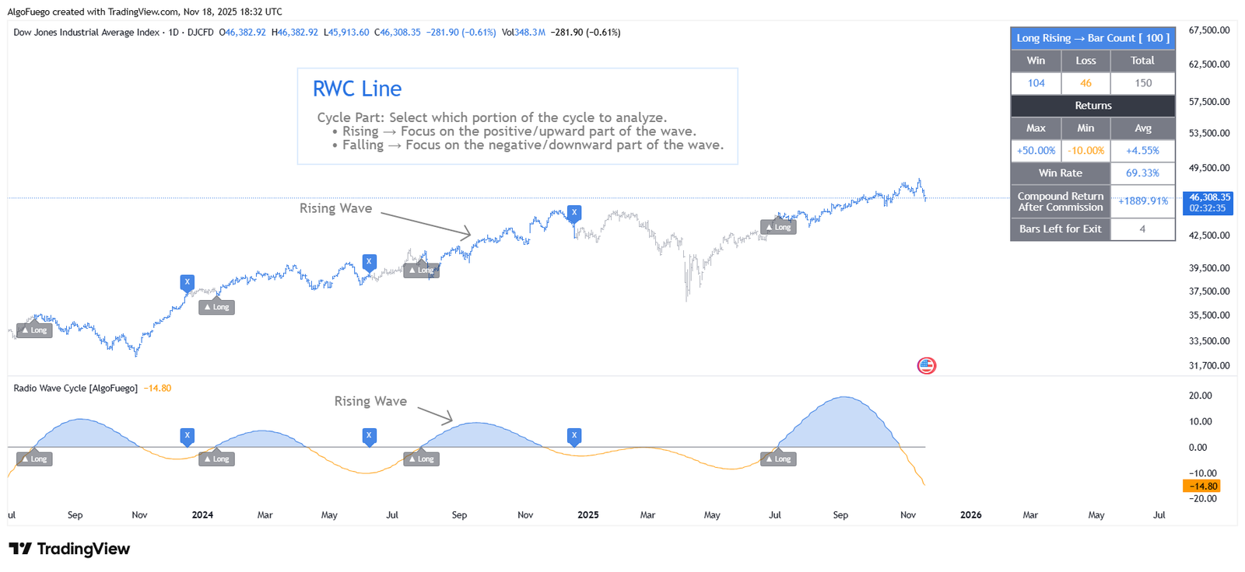1245x572 pixels.
Task: Click the Long Rising Bar Count table header
Action: tap(1092, 38)
